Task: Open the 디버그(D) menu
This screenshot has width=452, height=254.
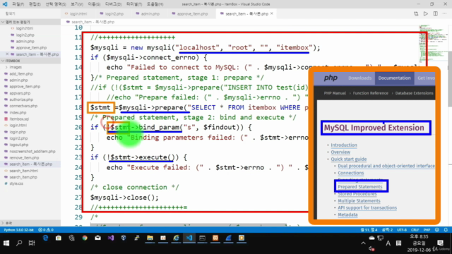Action: pos(113,4)
